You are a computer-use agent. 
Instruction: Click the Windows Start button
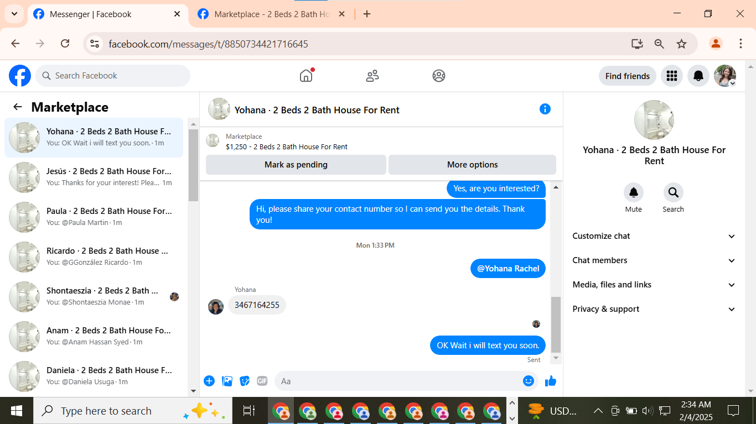[17, 411]
